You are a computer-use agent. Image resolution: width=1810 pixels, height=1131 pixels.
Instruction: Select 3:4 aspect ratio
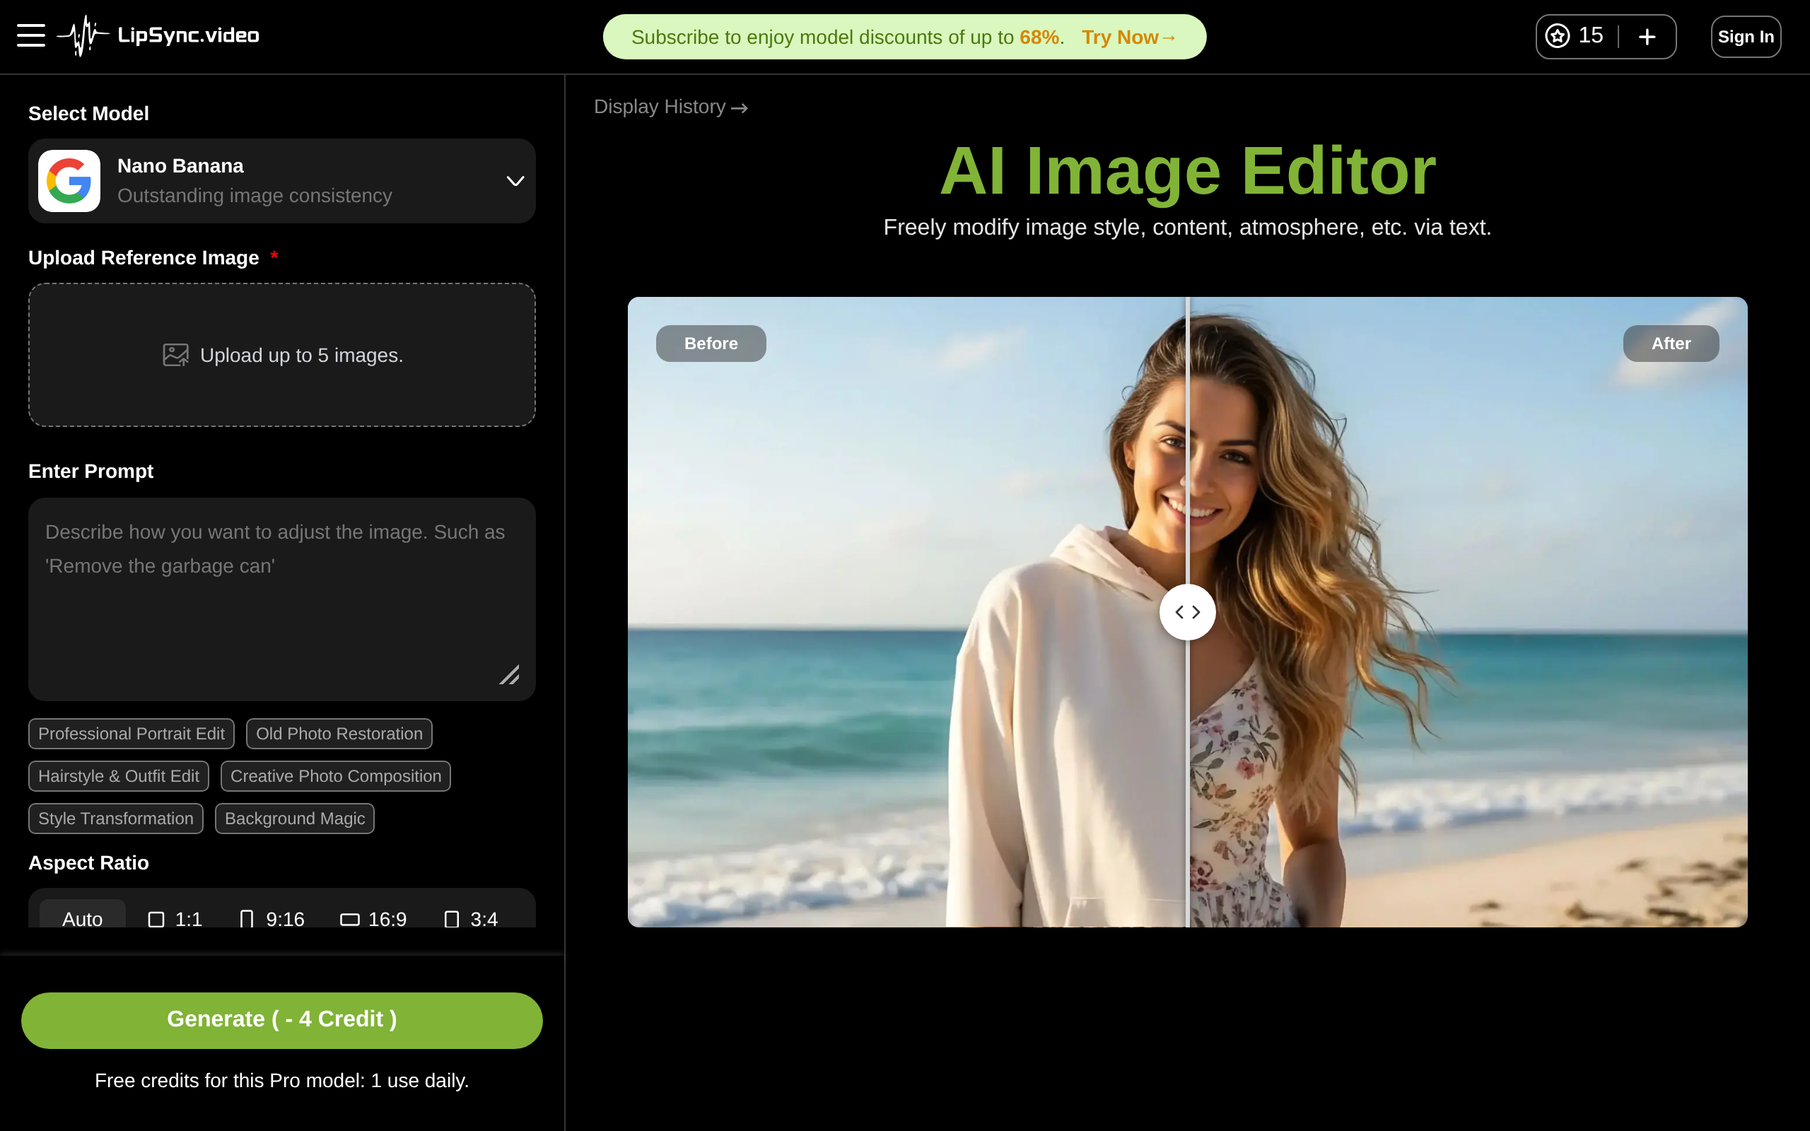[x=470, y=918]
